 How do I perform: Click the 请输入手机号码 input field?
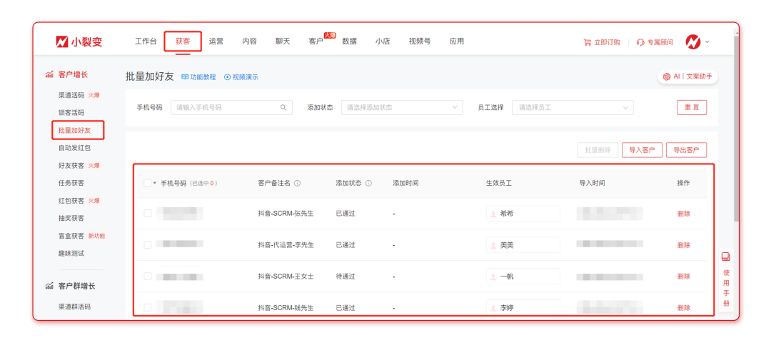tap(225, 107)
